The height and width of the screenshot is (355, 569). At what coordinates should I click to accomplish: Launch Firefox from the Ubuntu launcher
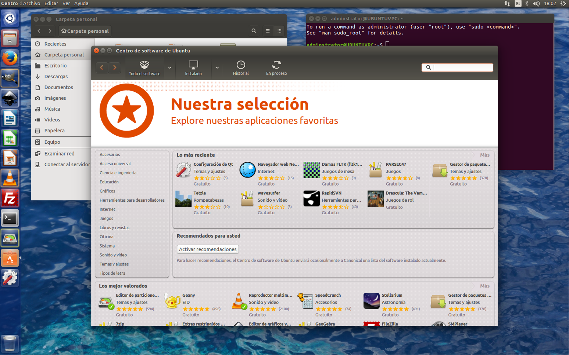point(10,58)
